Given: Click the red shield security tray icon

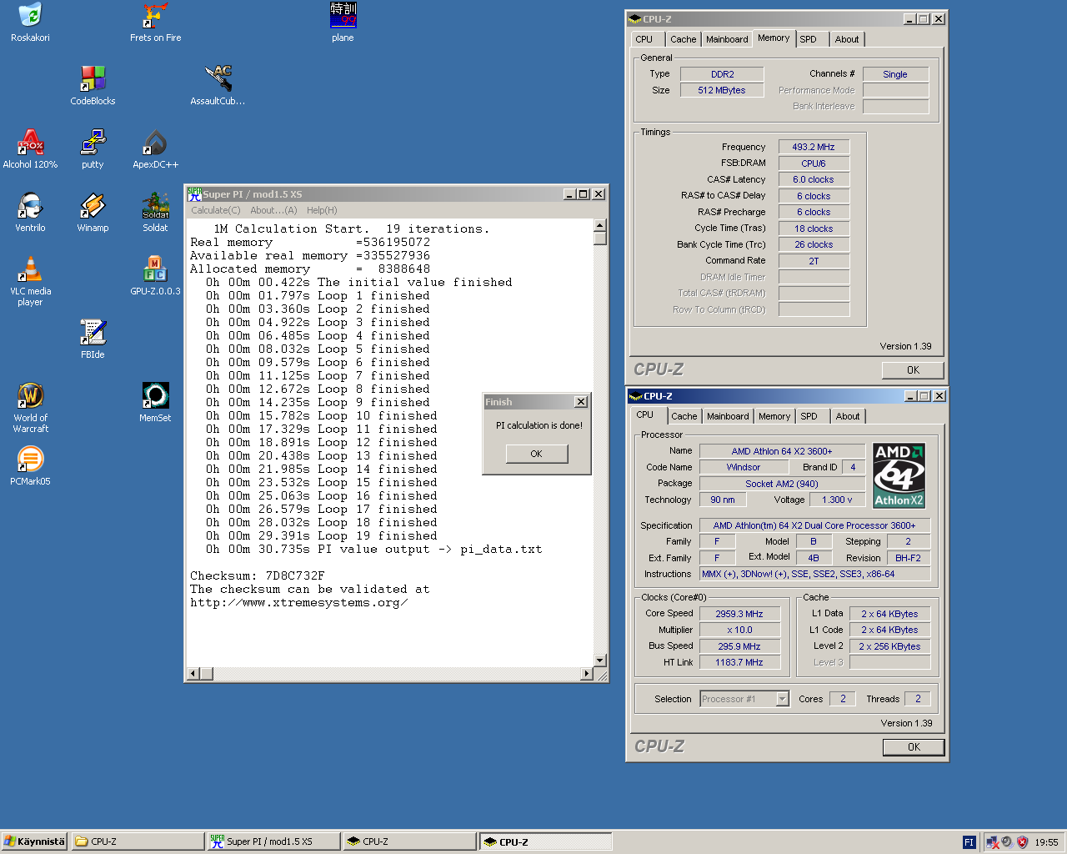Looking at the screenshot, I should 1022,842.
